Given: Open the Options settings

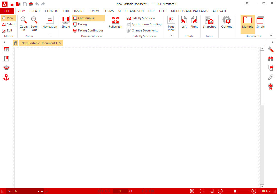Looking at the screenshot, I should (x=226, y=22).
